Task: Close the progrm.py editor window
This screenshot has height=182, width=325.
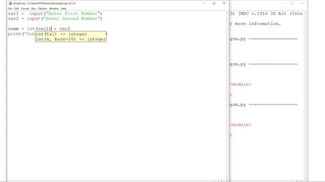Action: pos(224,4)
